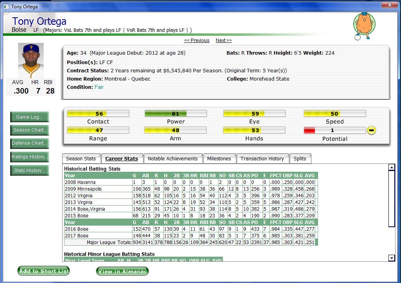Add player to Short List
This screenshot has height=283, width=401.
point(44,271)
